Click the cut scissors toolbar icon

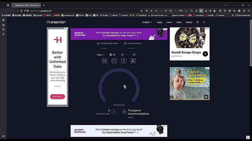pos(206,11)
